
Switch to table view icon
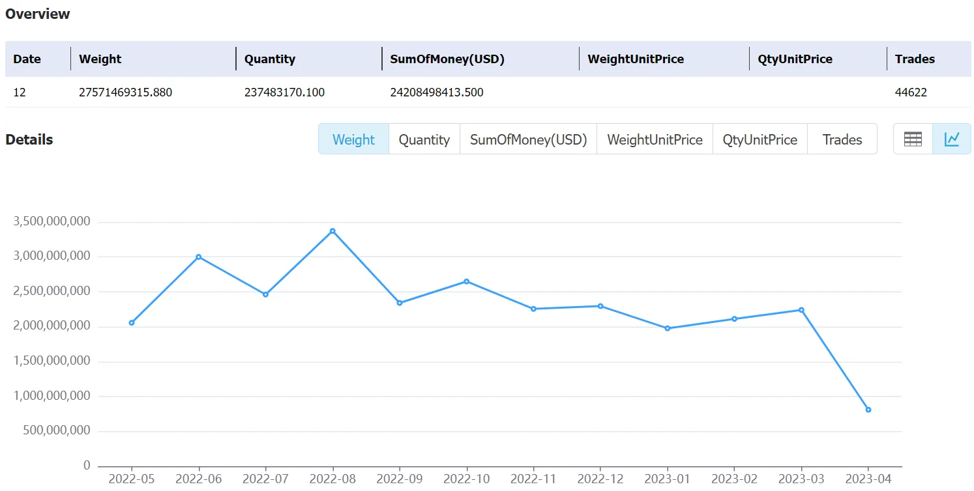pos(913,139)
